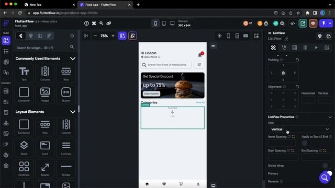Open the Animations play tab
Screen dimensions: 335x188
(316, 48)
